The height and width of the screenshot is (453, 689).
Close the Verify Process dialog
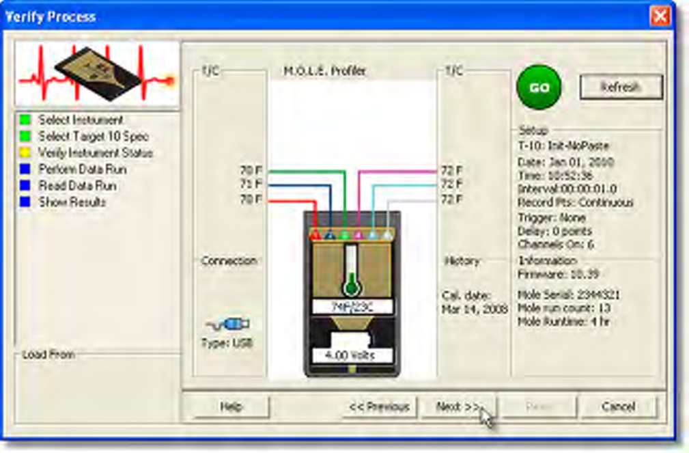(660, 16)
